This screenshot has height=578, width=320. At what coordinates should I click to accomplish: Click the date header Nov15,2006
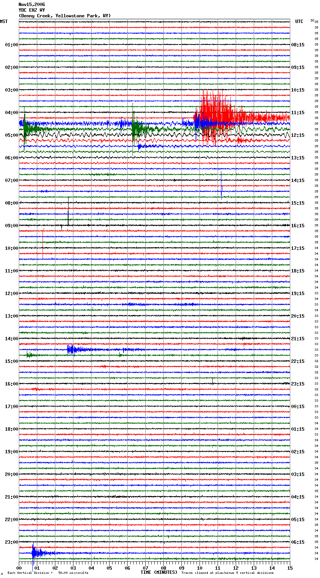(x=32, y=5)
